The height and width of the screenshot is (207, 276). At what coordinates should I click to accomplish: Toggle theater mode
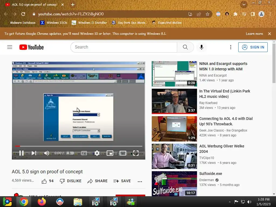tap(123, 153)
